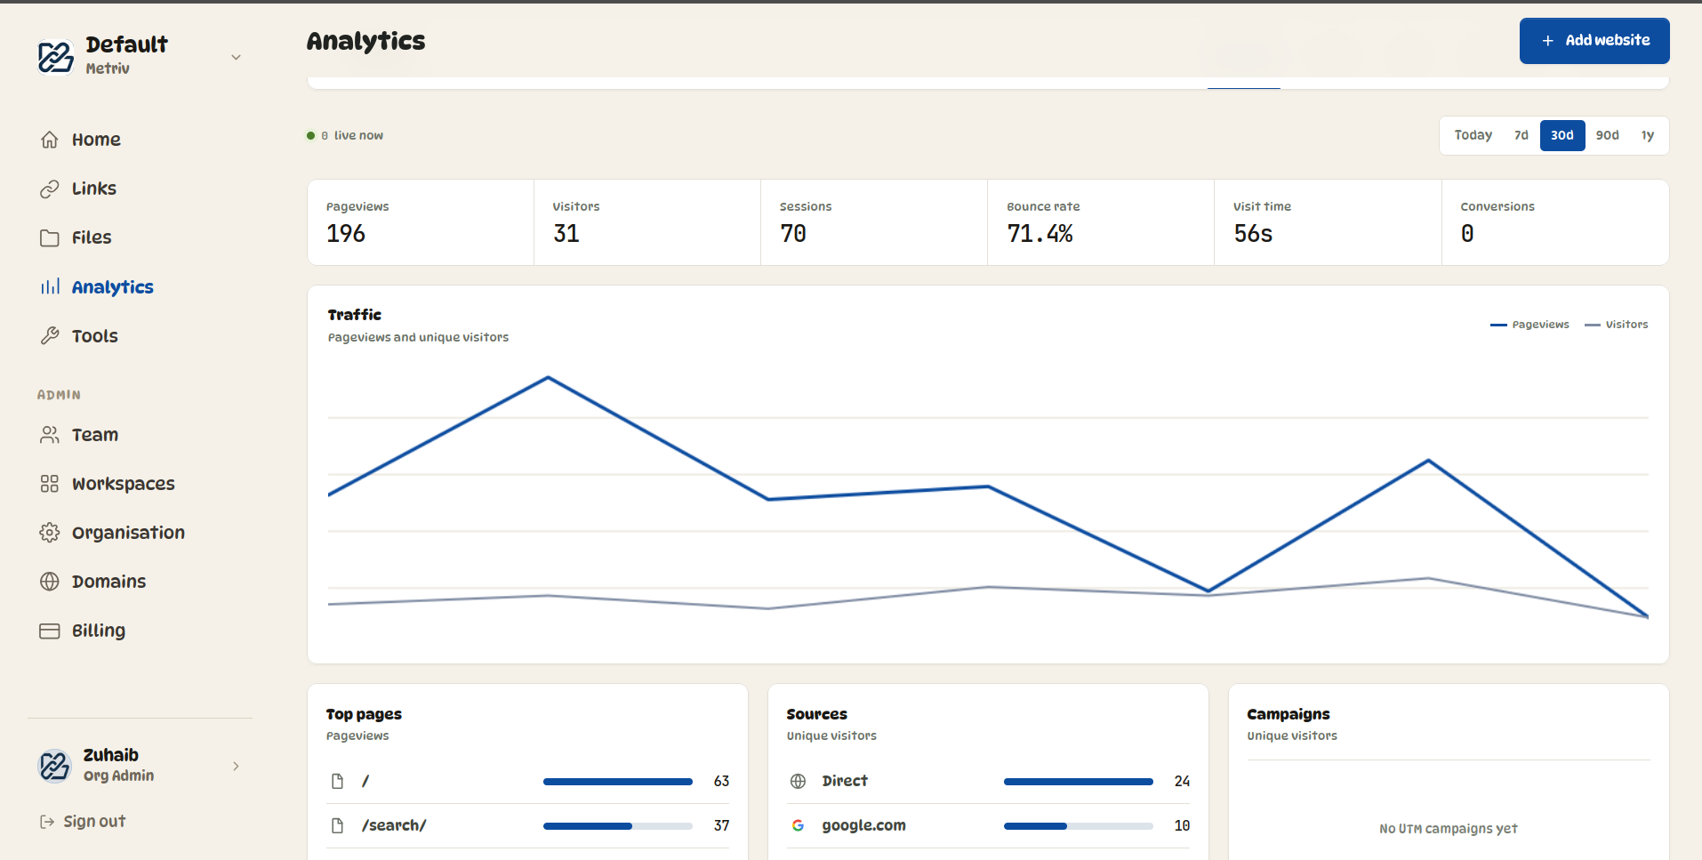
Task: Click the page icon beside the / row
Action: coord(337,781)
